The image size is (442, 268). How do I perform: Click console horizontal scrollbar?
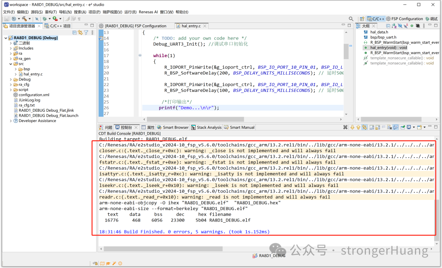163,249
